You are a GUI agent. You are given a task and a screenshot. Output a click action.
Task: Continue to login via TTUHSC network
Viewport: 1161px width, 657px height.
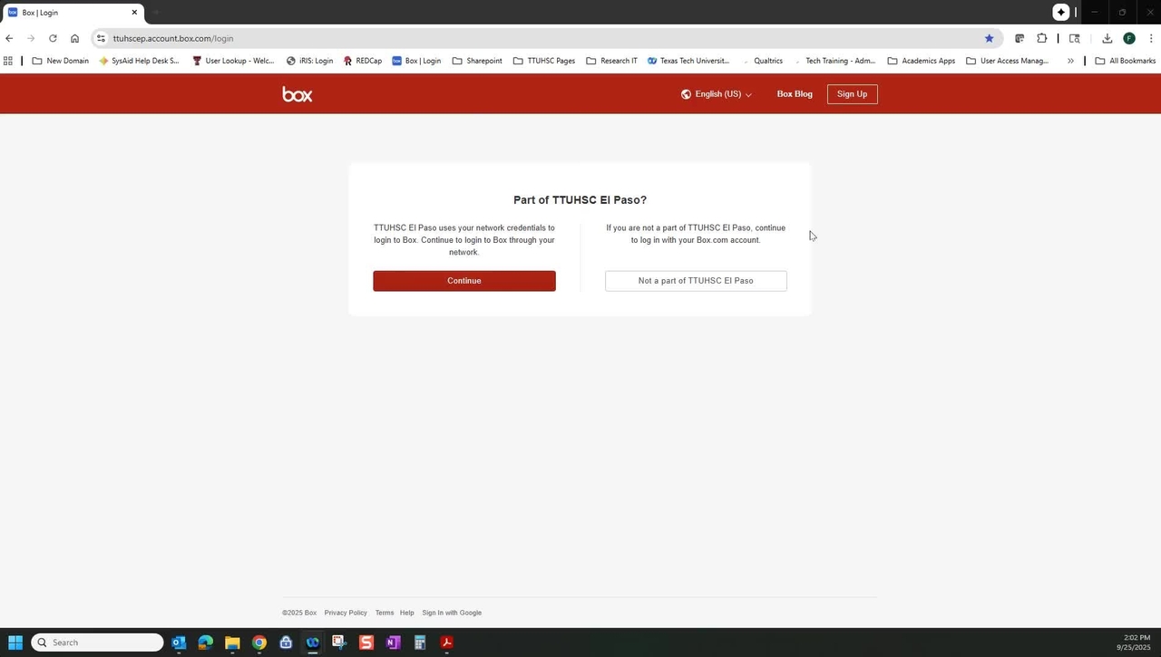click(x=464, y=281)
